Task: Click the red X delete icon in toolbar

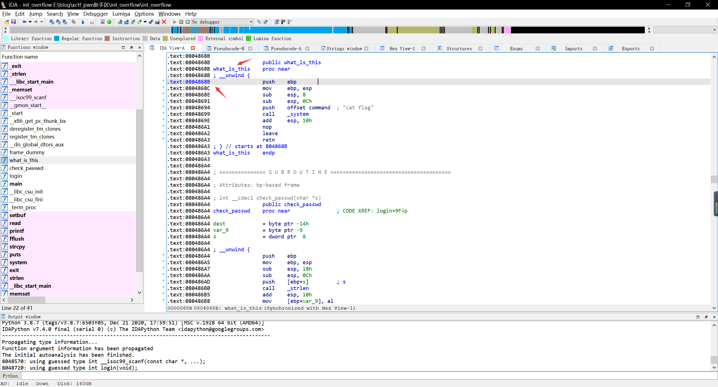Action: tap(164, 22)
